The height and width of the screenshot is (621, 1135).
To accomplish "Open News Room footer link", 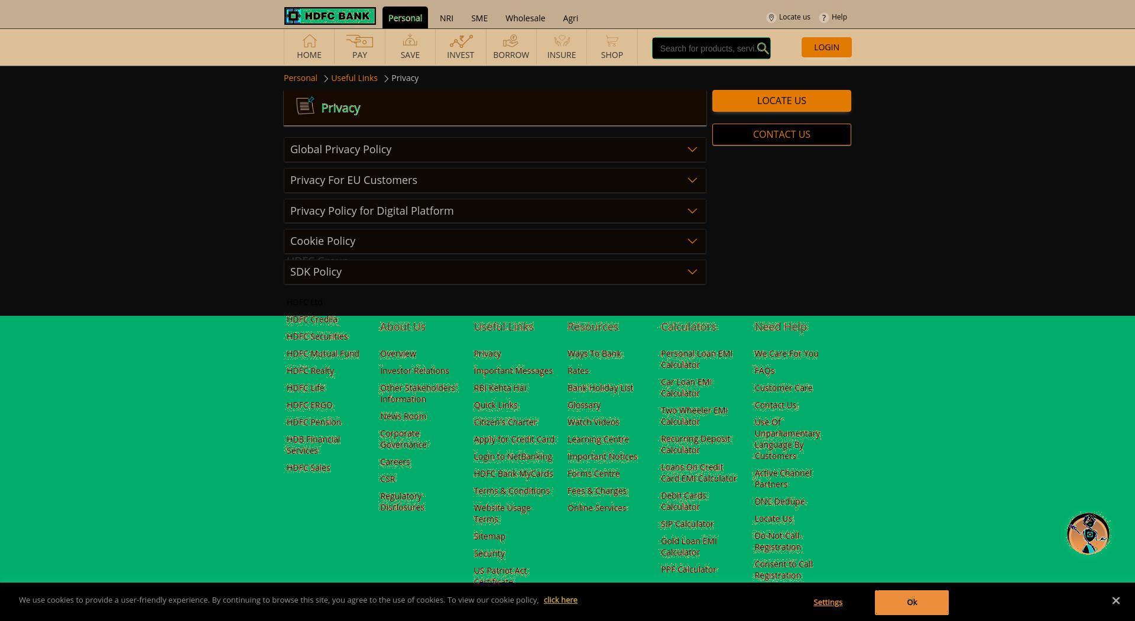I will point(403,416).
